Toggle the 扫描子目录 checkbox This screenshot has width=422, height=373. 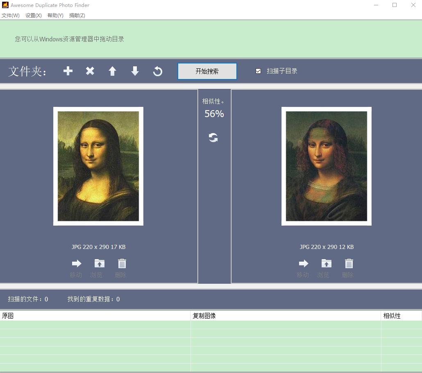click(x=258, y=71)
